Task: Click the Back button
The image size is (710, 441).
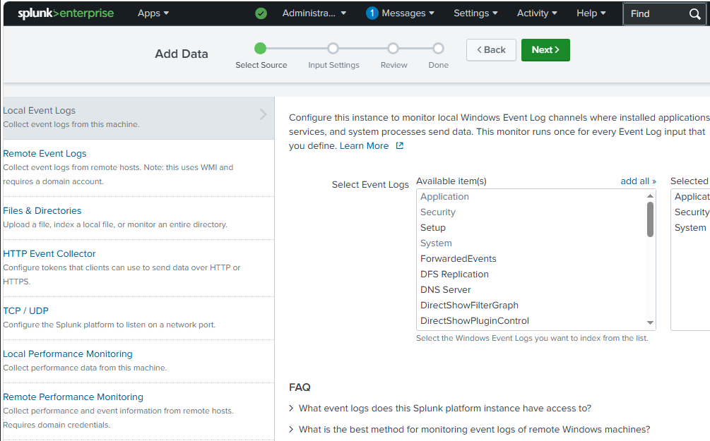Action: click(x=491, y=50)
